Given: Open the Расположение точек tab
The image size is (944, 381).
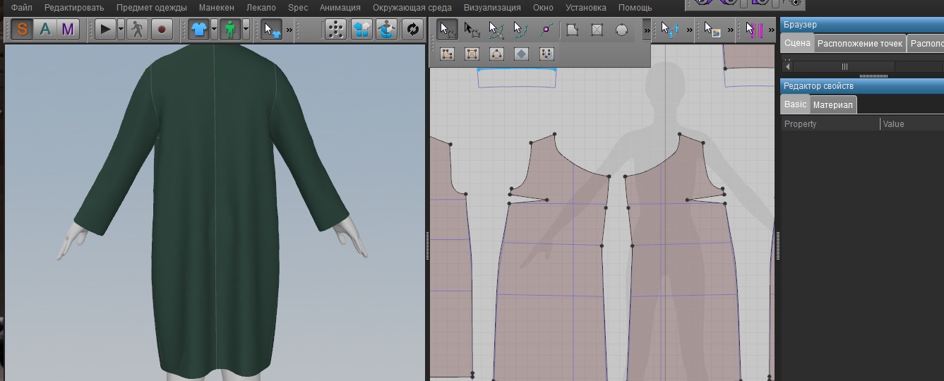Looking at the screenshot, I should (x=859, y=44).
